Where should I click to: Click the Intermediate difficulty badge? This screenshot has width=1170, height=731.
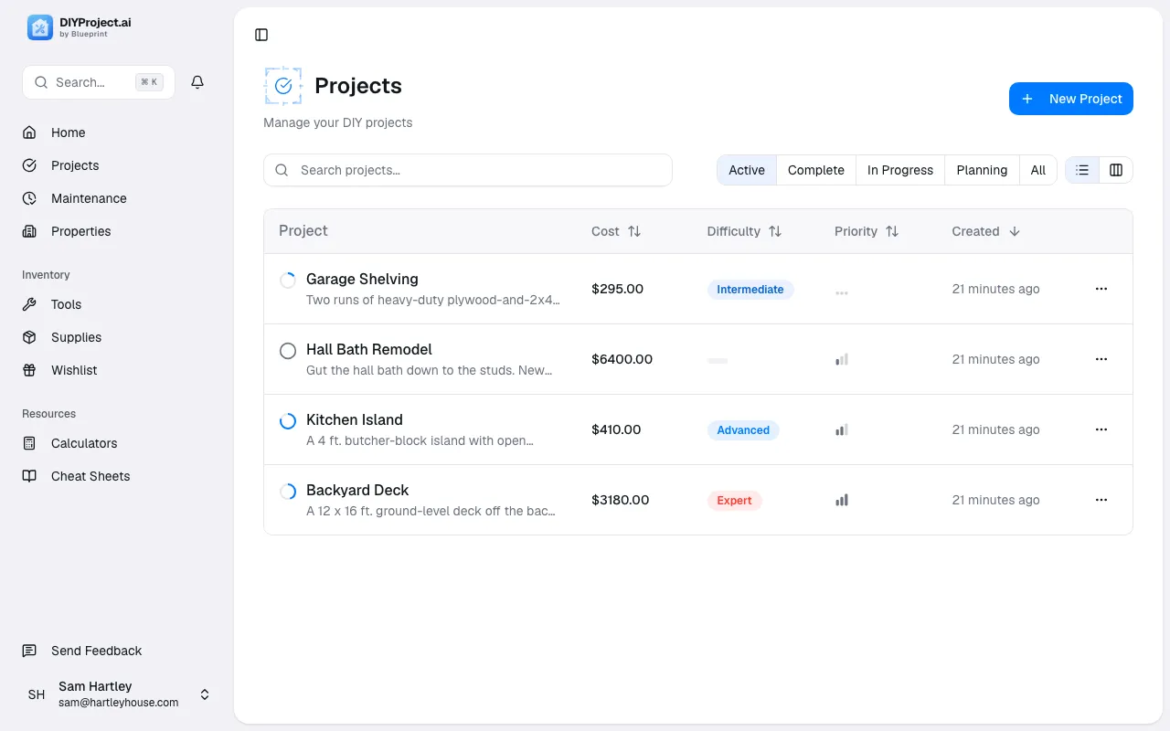click(x=750, y=290)
